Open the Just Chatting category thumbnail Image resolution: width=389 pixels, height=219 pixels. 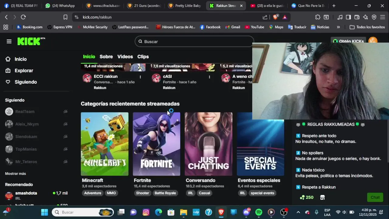click(x=208, y=144)
